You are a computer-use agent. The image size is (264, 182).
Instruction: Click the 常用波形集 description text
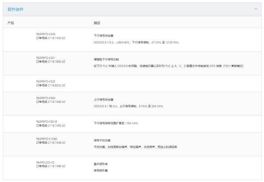tap(100, 170)
